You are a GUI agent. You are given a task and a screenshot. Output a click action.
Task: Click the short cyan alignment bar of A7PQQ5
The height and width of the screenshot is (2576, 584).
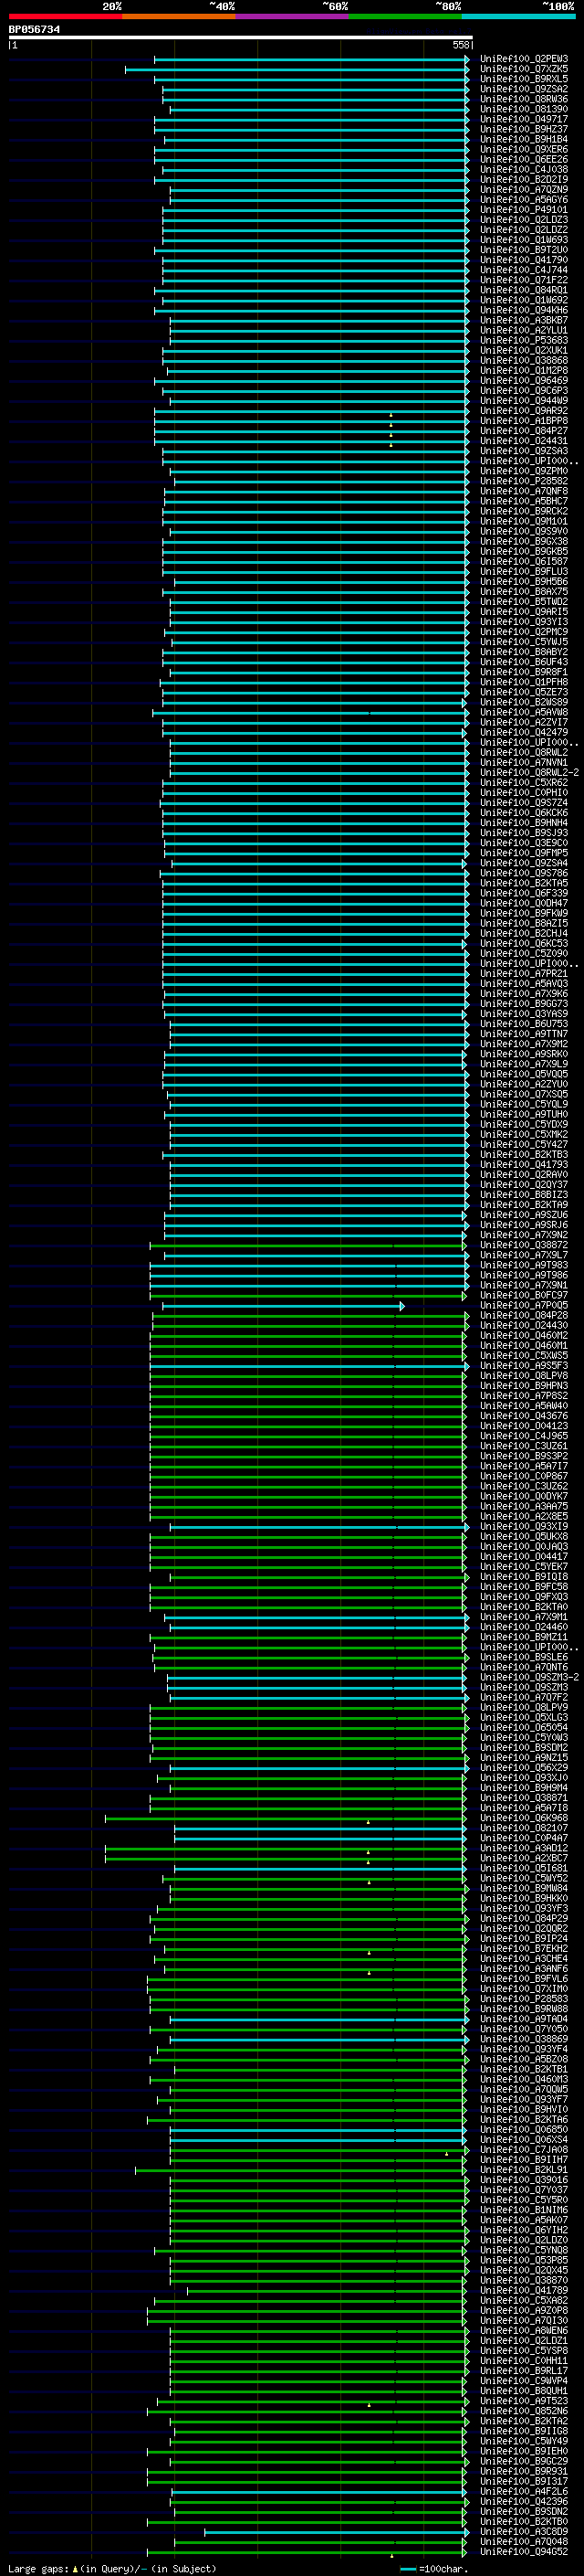click(x=284, y=1306)
